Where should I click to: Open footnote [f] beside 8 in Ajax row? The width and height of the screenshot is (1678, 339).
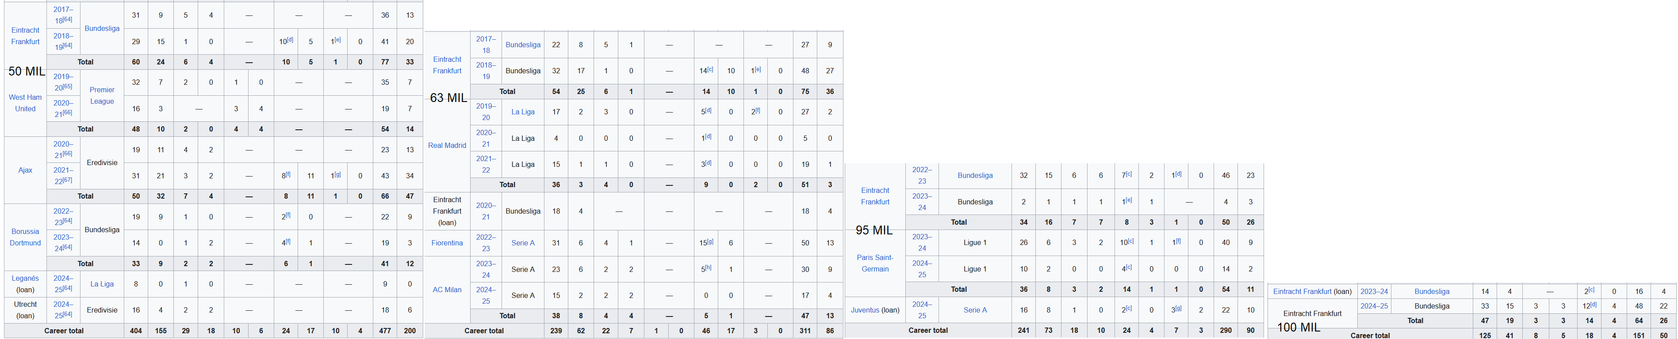pyautogui.click(x=288, y=174)
